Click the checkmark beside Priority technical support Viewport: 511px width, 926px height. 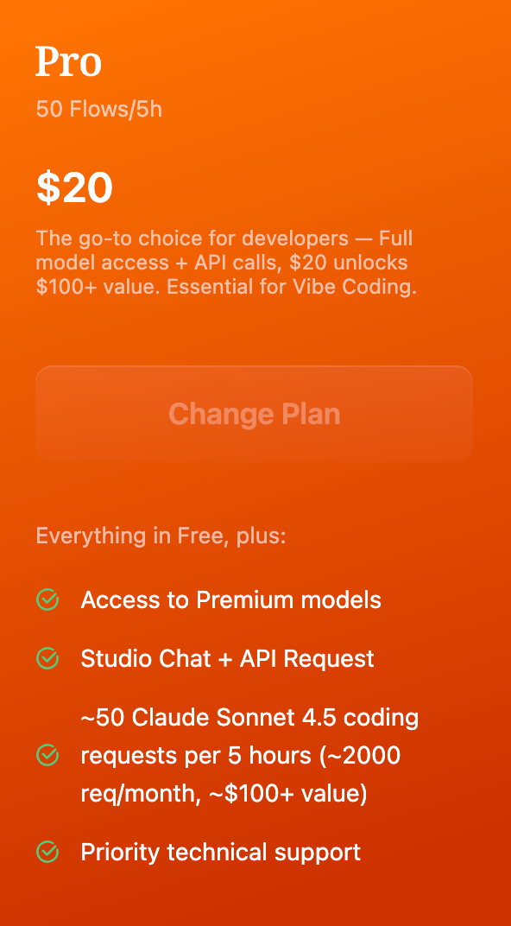point(48,852)
